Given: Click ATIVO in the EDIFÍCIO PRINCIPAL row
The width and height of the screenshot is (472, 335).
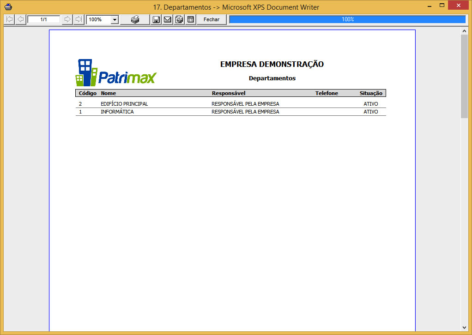Looking at the screenshot, I should pyautogui.click(x=371, y=104).
